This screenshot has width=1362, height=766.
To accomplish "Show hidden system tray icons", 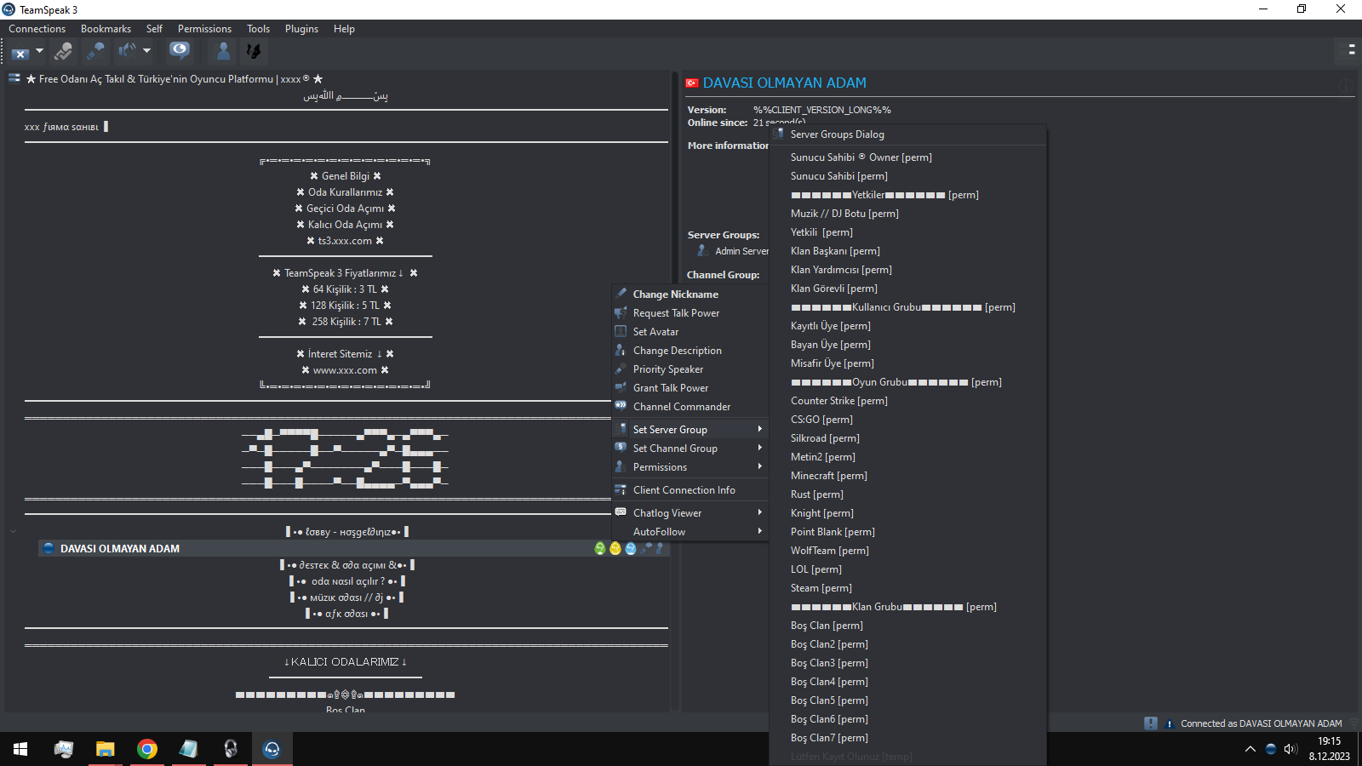I will tap(1250, 749).
